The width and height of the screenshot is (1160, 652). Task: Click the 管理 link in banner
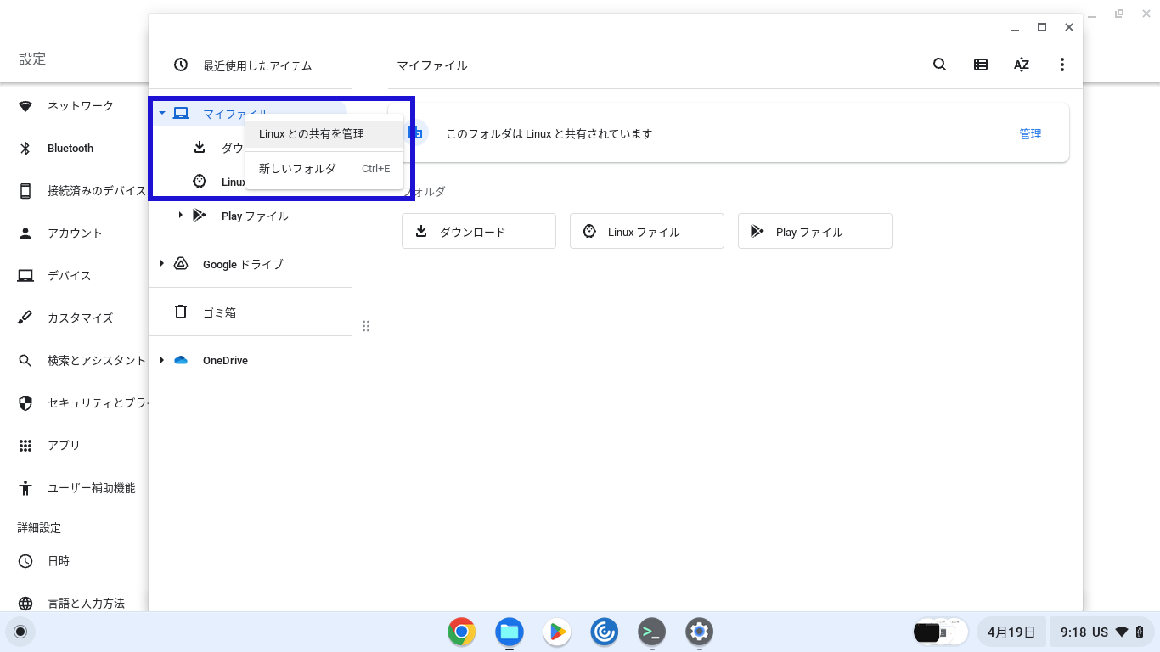pos(1030,134)
